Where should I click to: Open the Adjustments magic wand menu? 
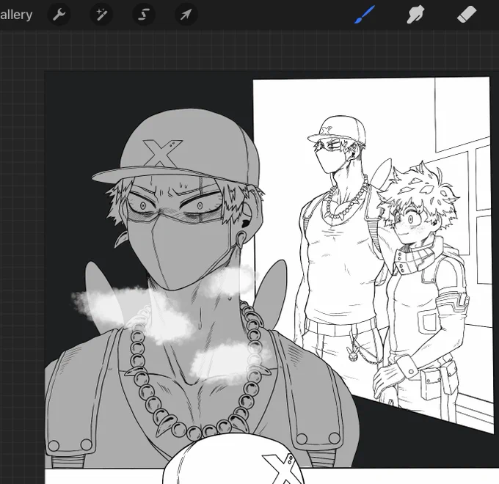pos(101,15)
